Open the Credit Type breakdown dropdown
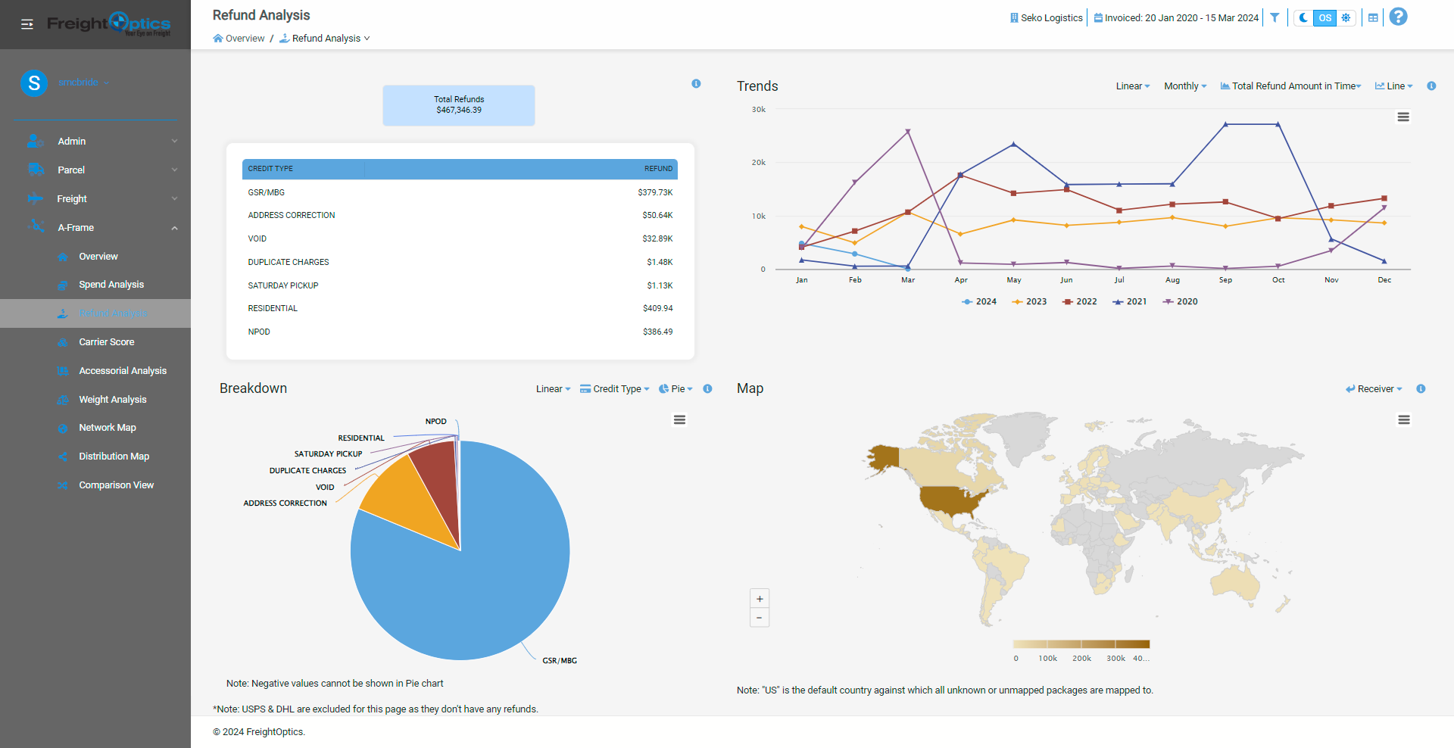The width and height of the screenshot is (1454, 748). point(615,389)
